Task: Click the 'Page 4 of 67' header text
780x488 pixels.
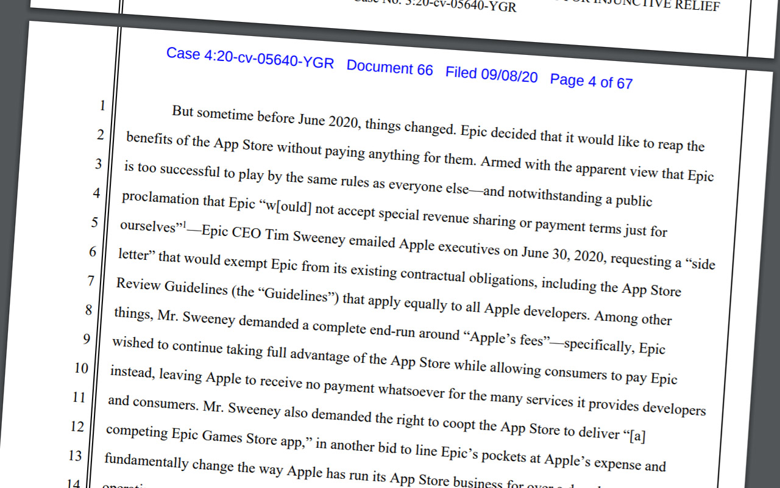Action: point(591,81)
